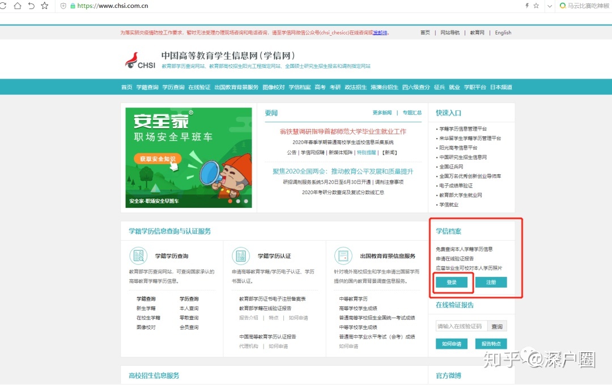Click 网站导航 in top bar

[x=449, y=33]
